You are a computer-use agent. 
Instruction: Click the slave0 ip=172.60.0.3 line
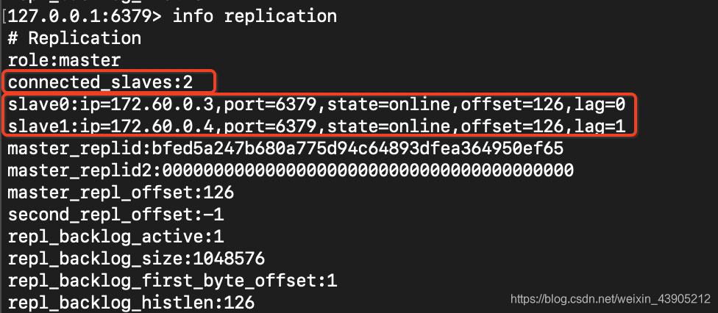(x=316, y=105)
